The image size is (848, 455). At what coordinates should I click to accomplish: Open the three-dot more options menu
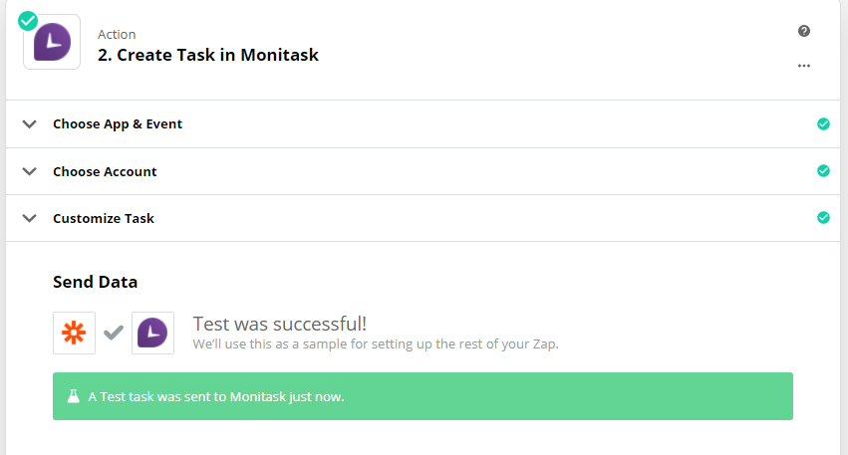804,67
